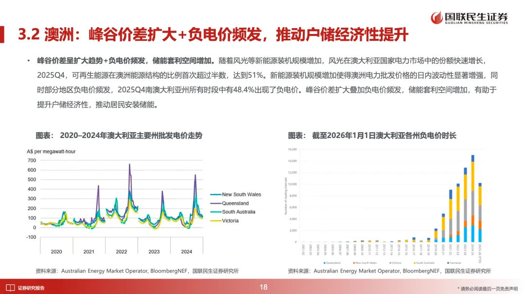Screen dimensions: 525x294
Task: Select the Queensland purple line marker
Action: (x=217, y=203)
